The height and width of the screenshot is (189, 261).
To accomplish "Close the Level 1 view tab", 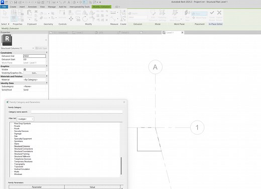I will [182, 33].
